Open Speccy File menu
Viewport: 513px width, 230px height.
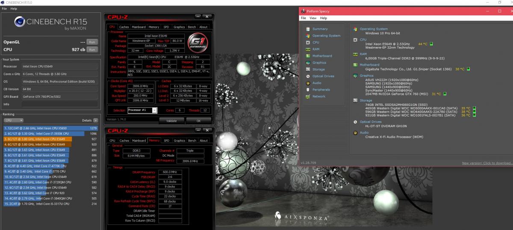pyautogui.click(x=304, y=18)
